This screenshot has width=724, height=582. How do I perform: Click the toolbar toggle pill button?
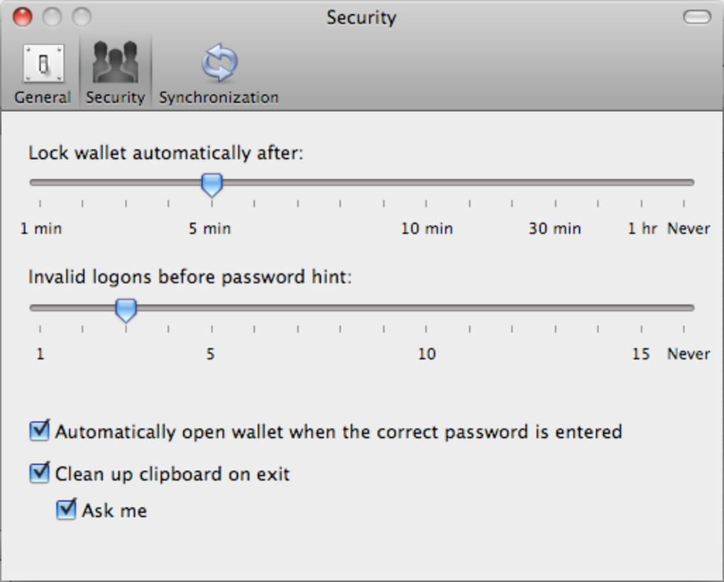click(x=696, y=17)
